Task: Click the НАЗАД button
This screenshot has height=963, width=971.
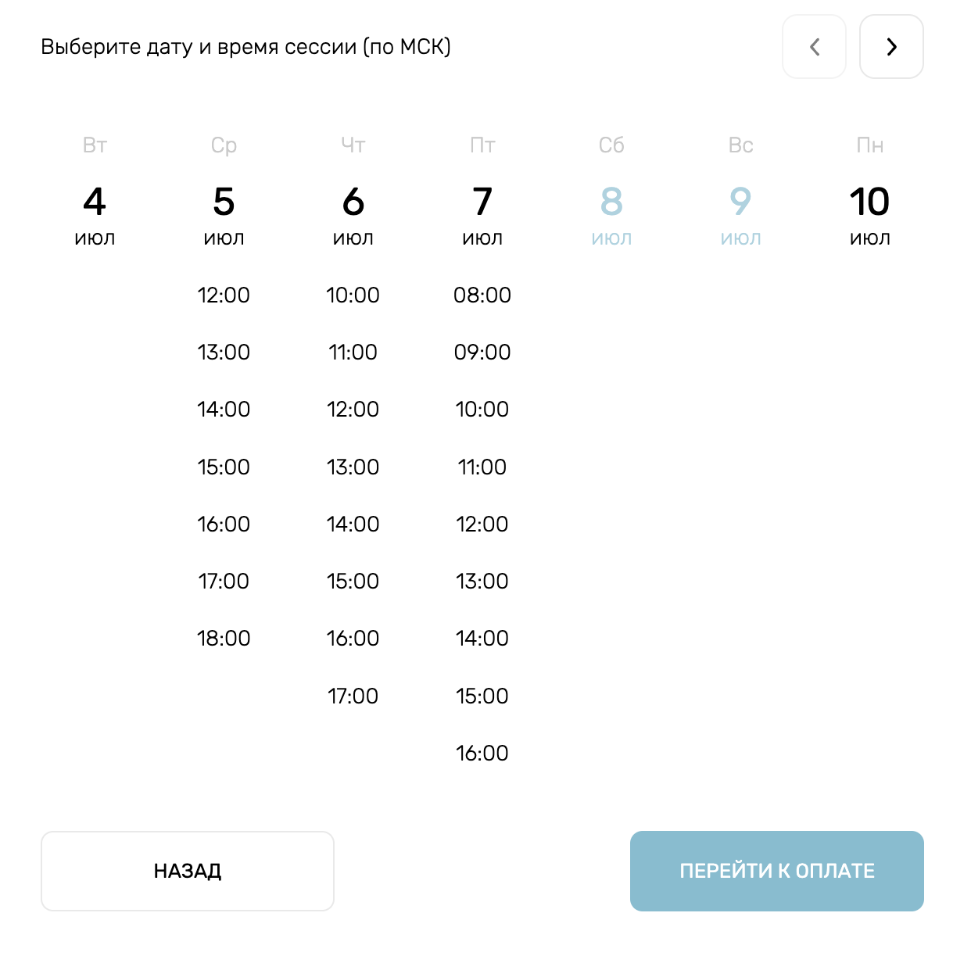Action: tap(188, 871)
